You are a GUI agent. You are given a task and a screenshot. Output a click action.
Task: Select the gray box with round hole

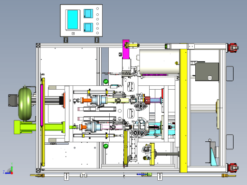(x=207, y=72)
